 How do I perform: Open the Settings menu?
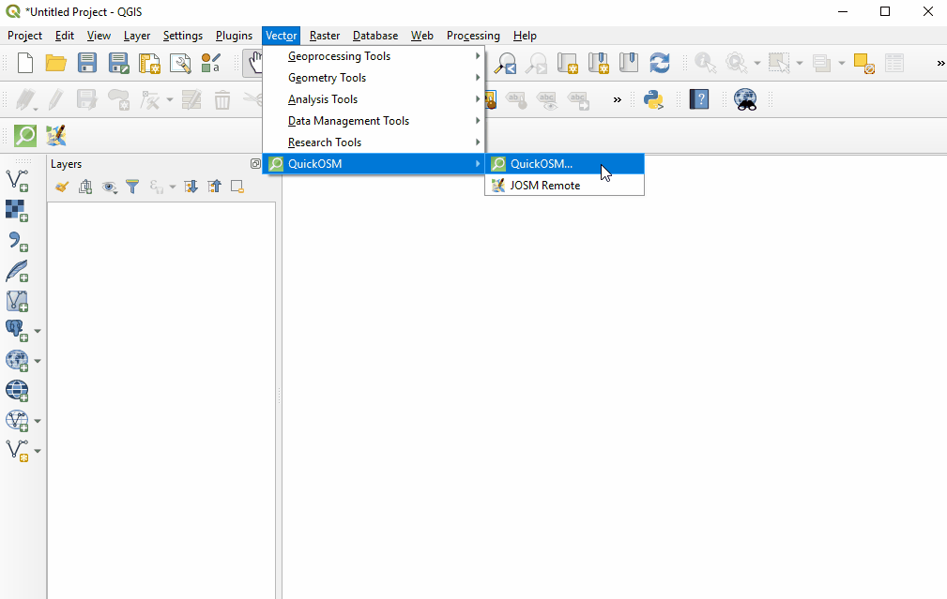click(x=183, y=36)
